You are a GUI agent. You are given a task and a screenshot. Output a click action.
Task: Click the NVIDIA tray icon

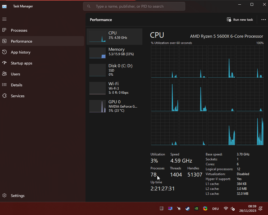[196, 208]
